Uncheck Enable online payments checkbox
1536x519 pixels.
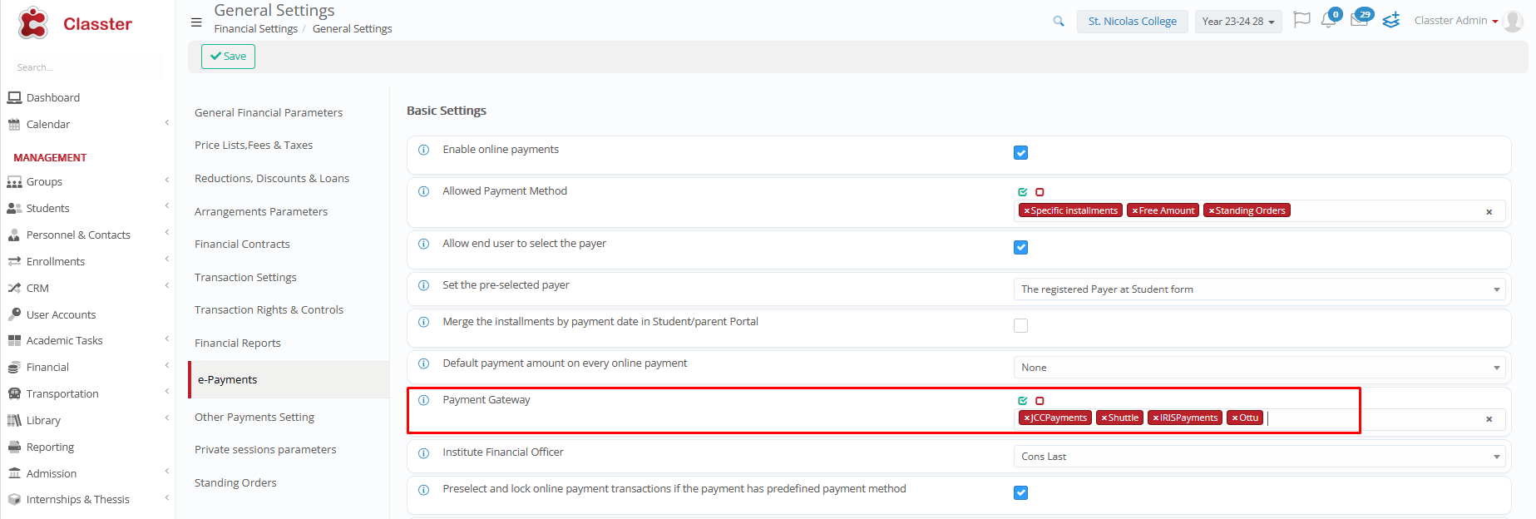[x=1020, y=153]
